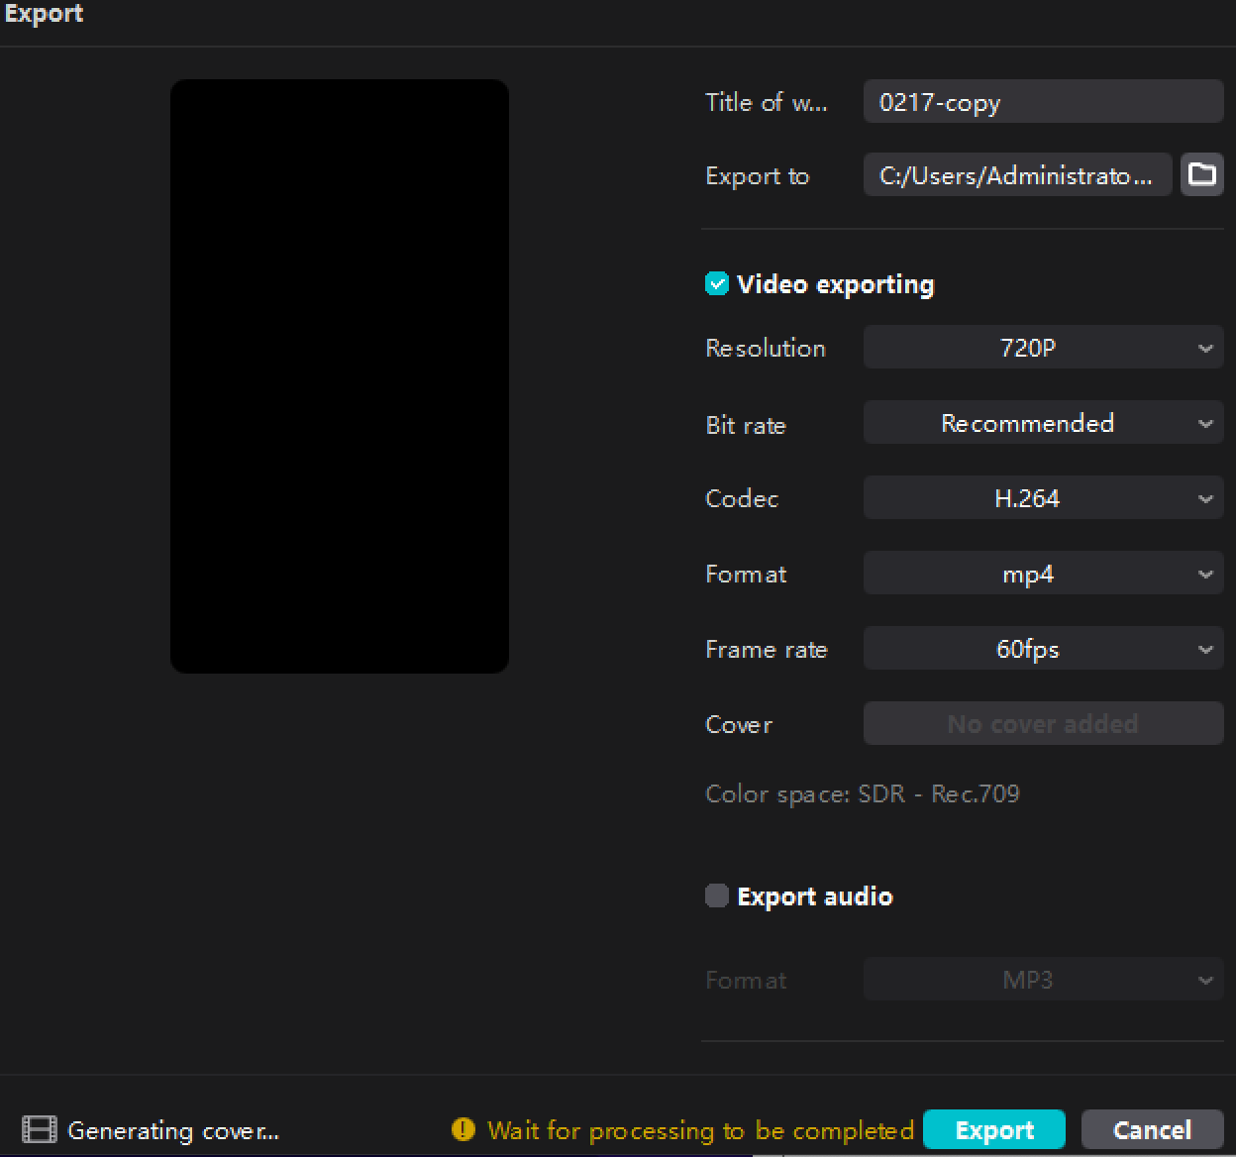Click the black video preview thumbnail

point(340,376)
